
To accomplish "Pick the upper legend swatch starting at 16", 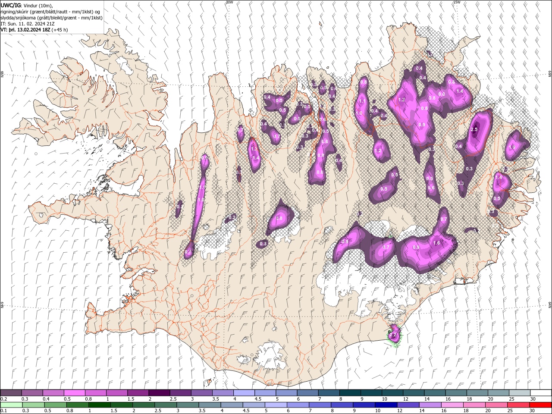I will [x=456, y=393].
